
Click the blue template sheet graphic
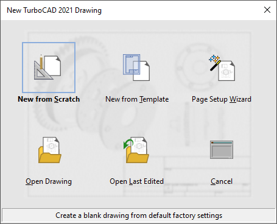[131, 64]
